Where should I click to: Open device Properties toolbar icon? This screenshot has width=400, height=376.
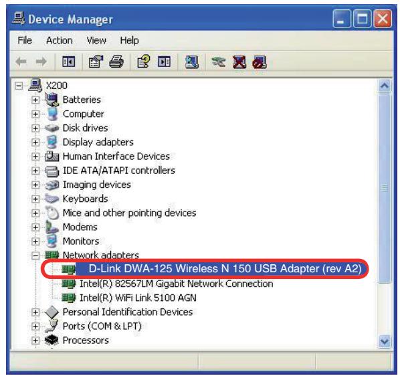(96, 62)
